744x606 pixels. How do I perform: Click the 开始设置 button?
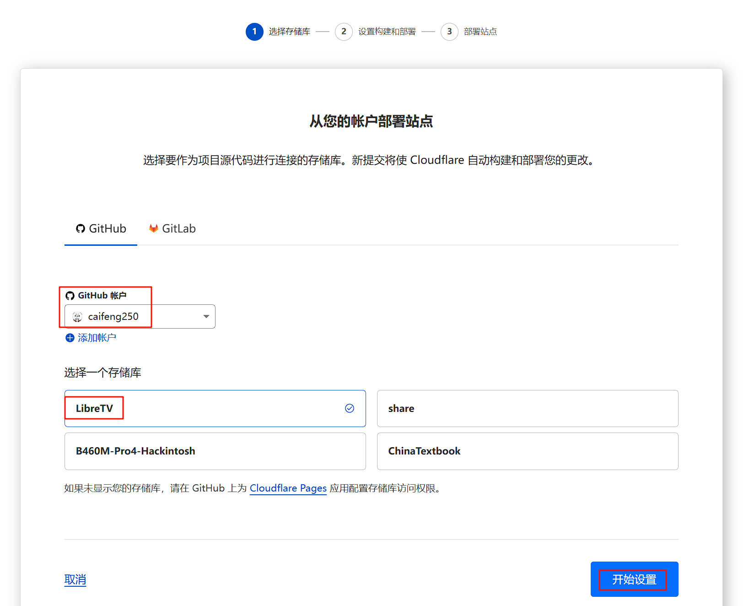634,579
